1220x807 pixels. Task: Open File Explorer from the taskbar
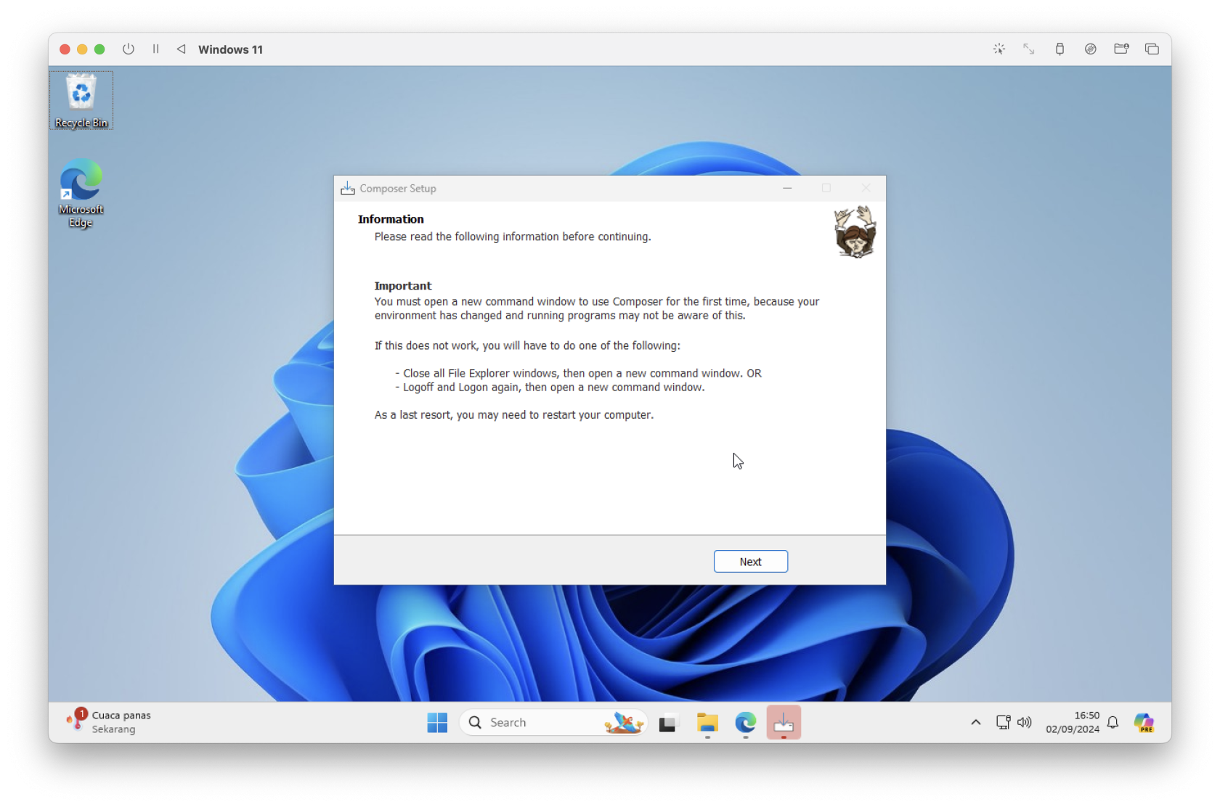click(x=707, y=723)
